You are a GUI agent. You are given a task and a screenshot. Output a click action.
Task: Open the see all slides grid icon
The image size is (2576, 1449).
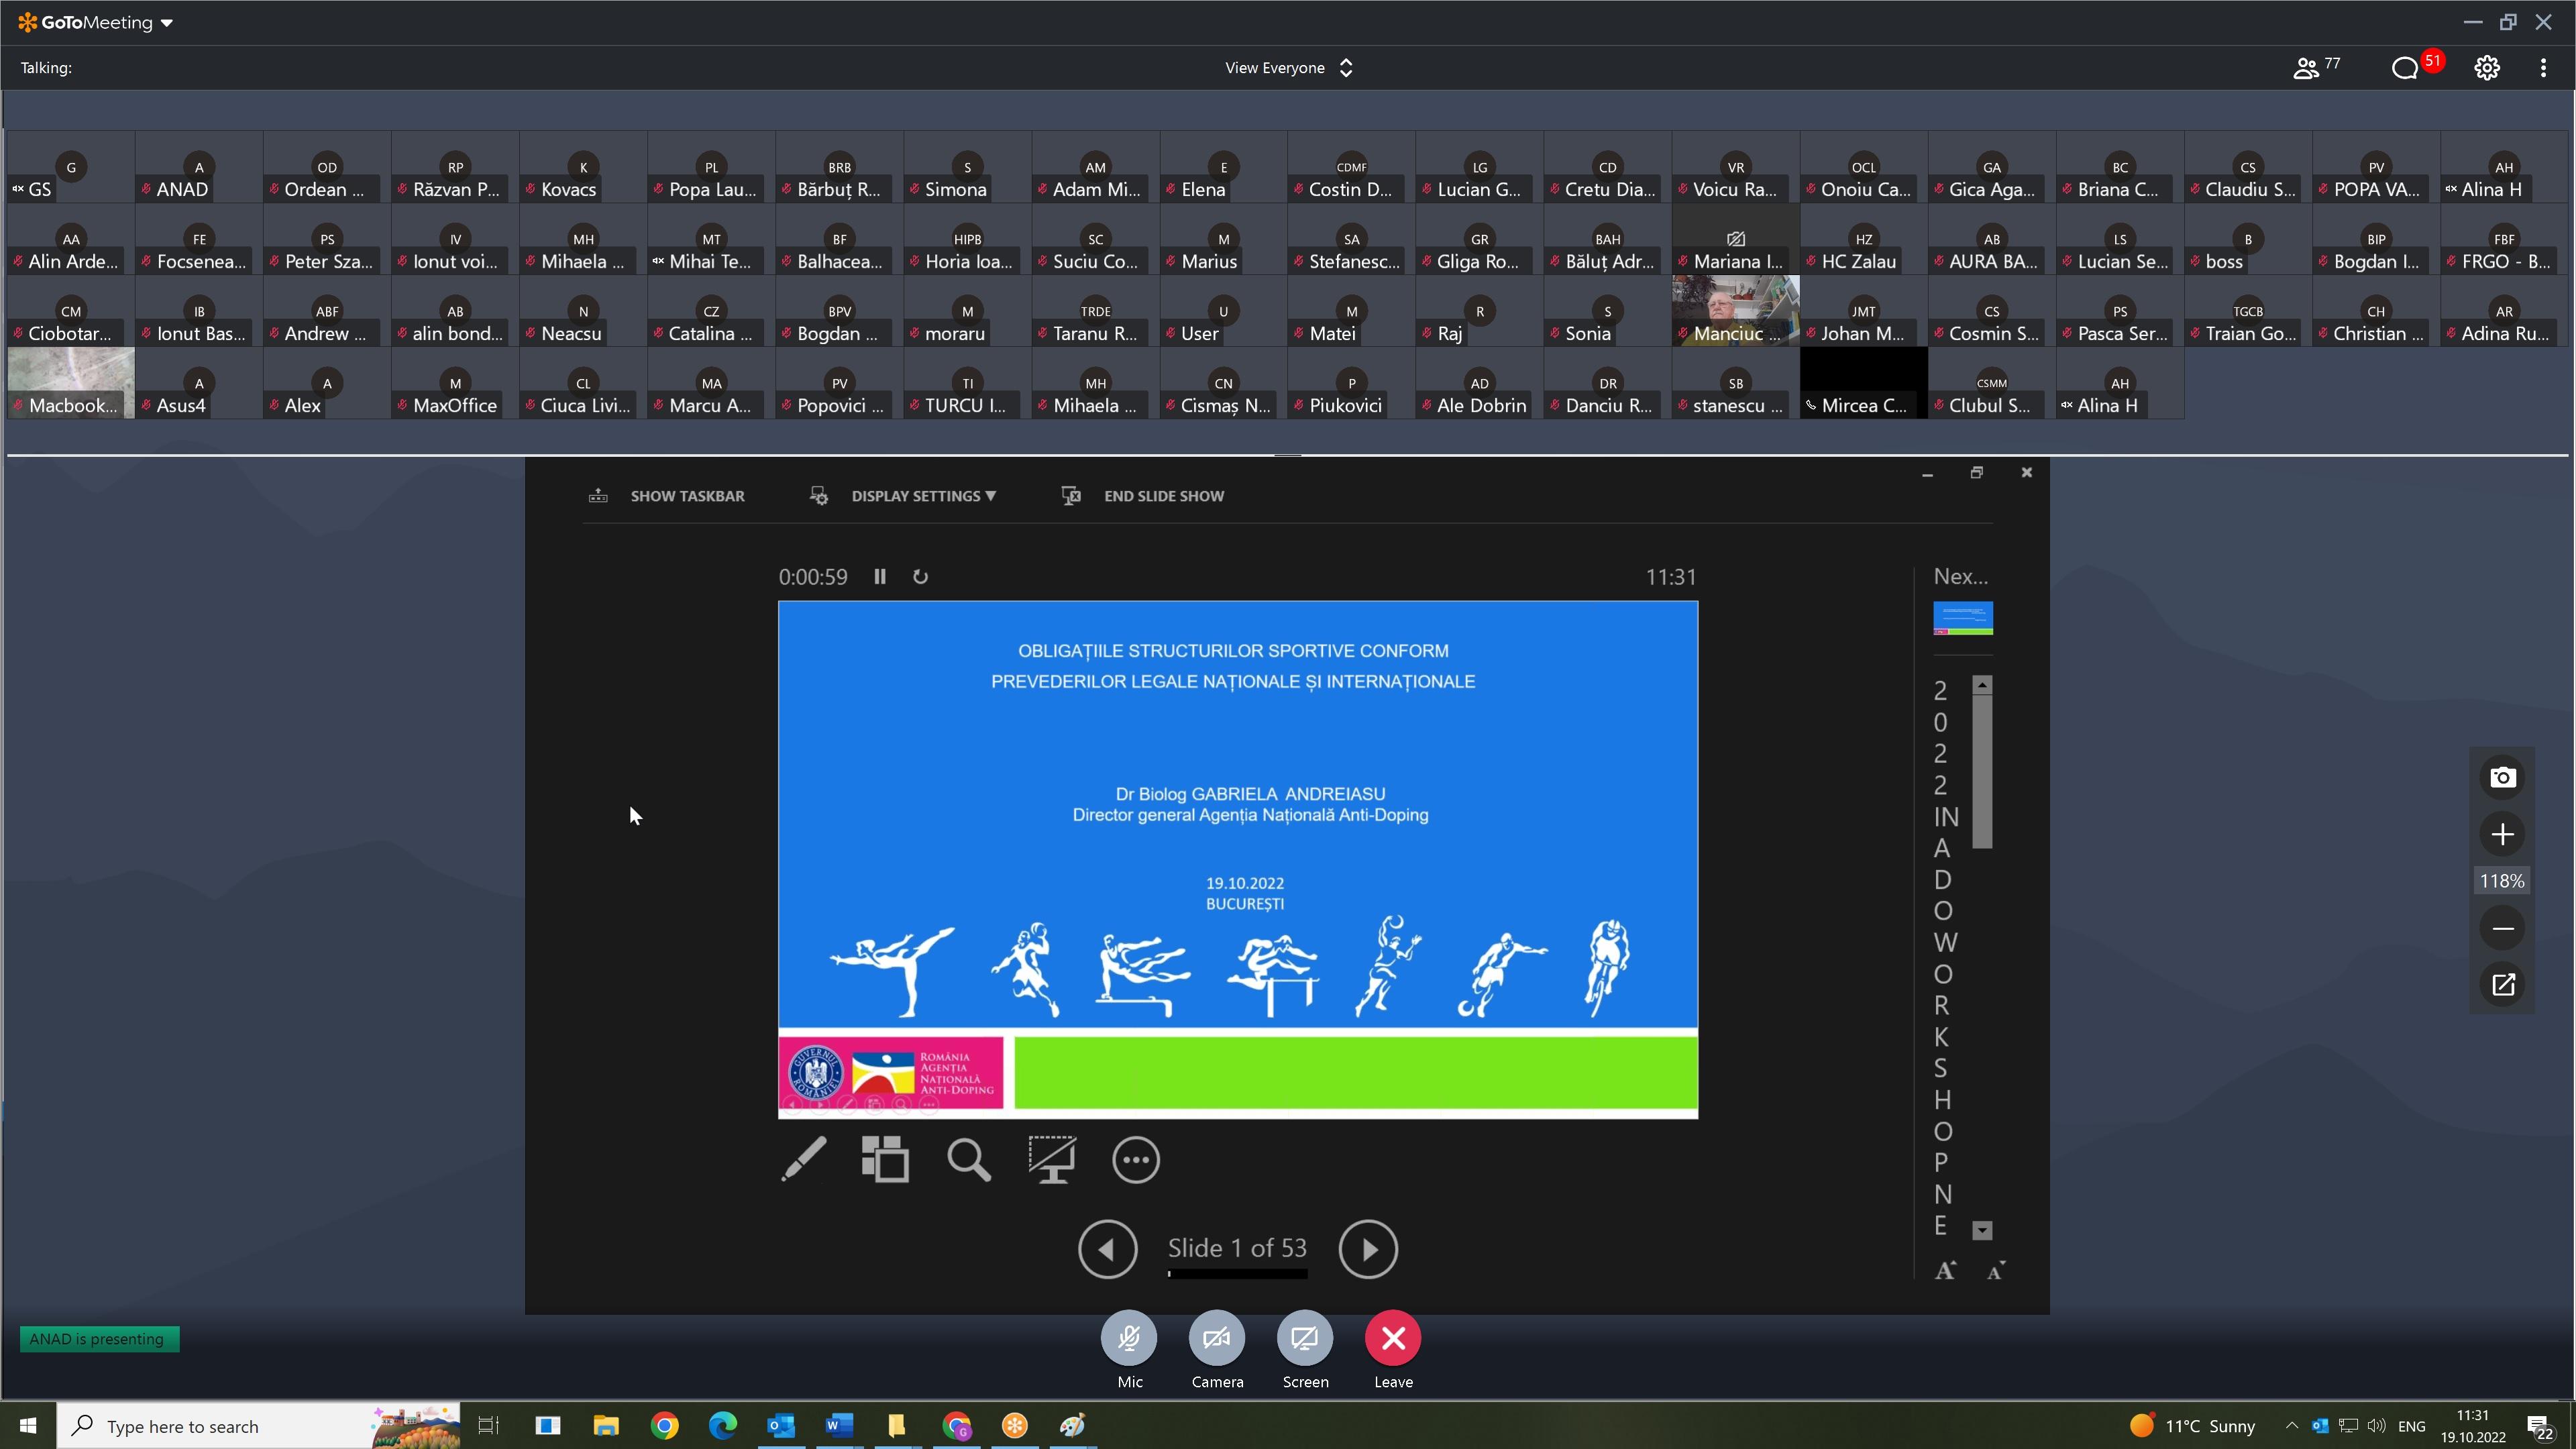coord(885,1159)
